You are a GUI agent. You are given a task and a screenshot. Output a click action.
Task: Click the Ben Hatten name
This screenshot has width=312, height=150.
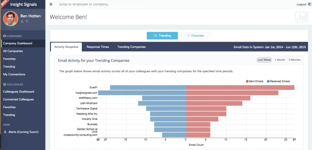[31, 16]
